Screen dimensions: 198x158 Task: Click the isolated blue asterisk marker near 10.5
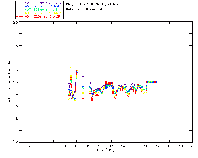(83, 86)
